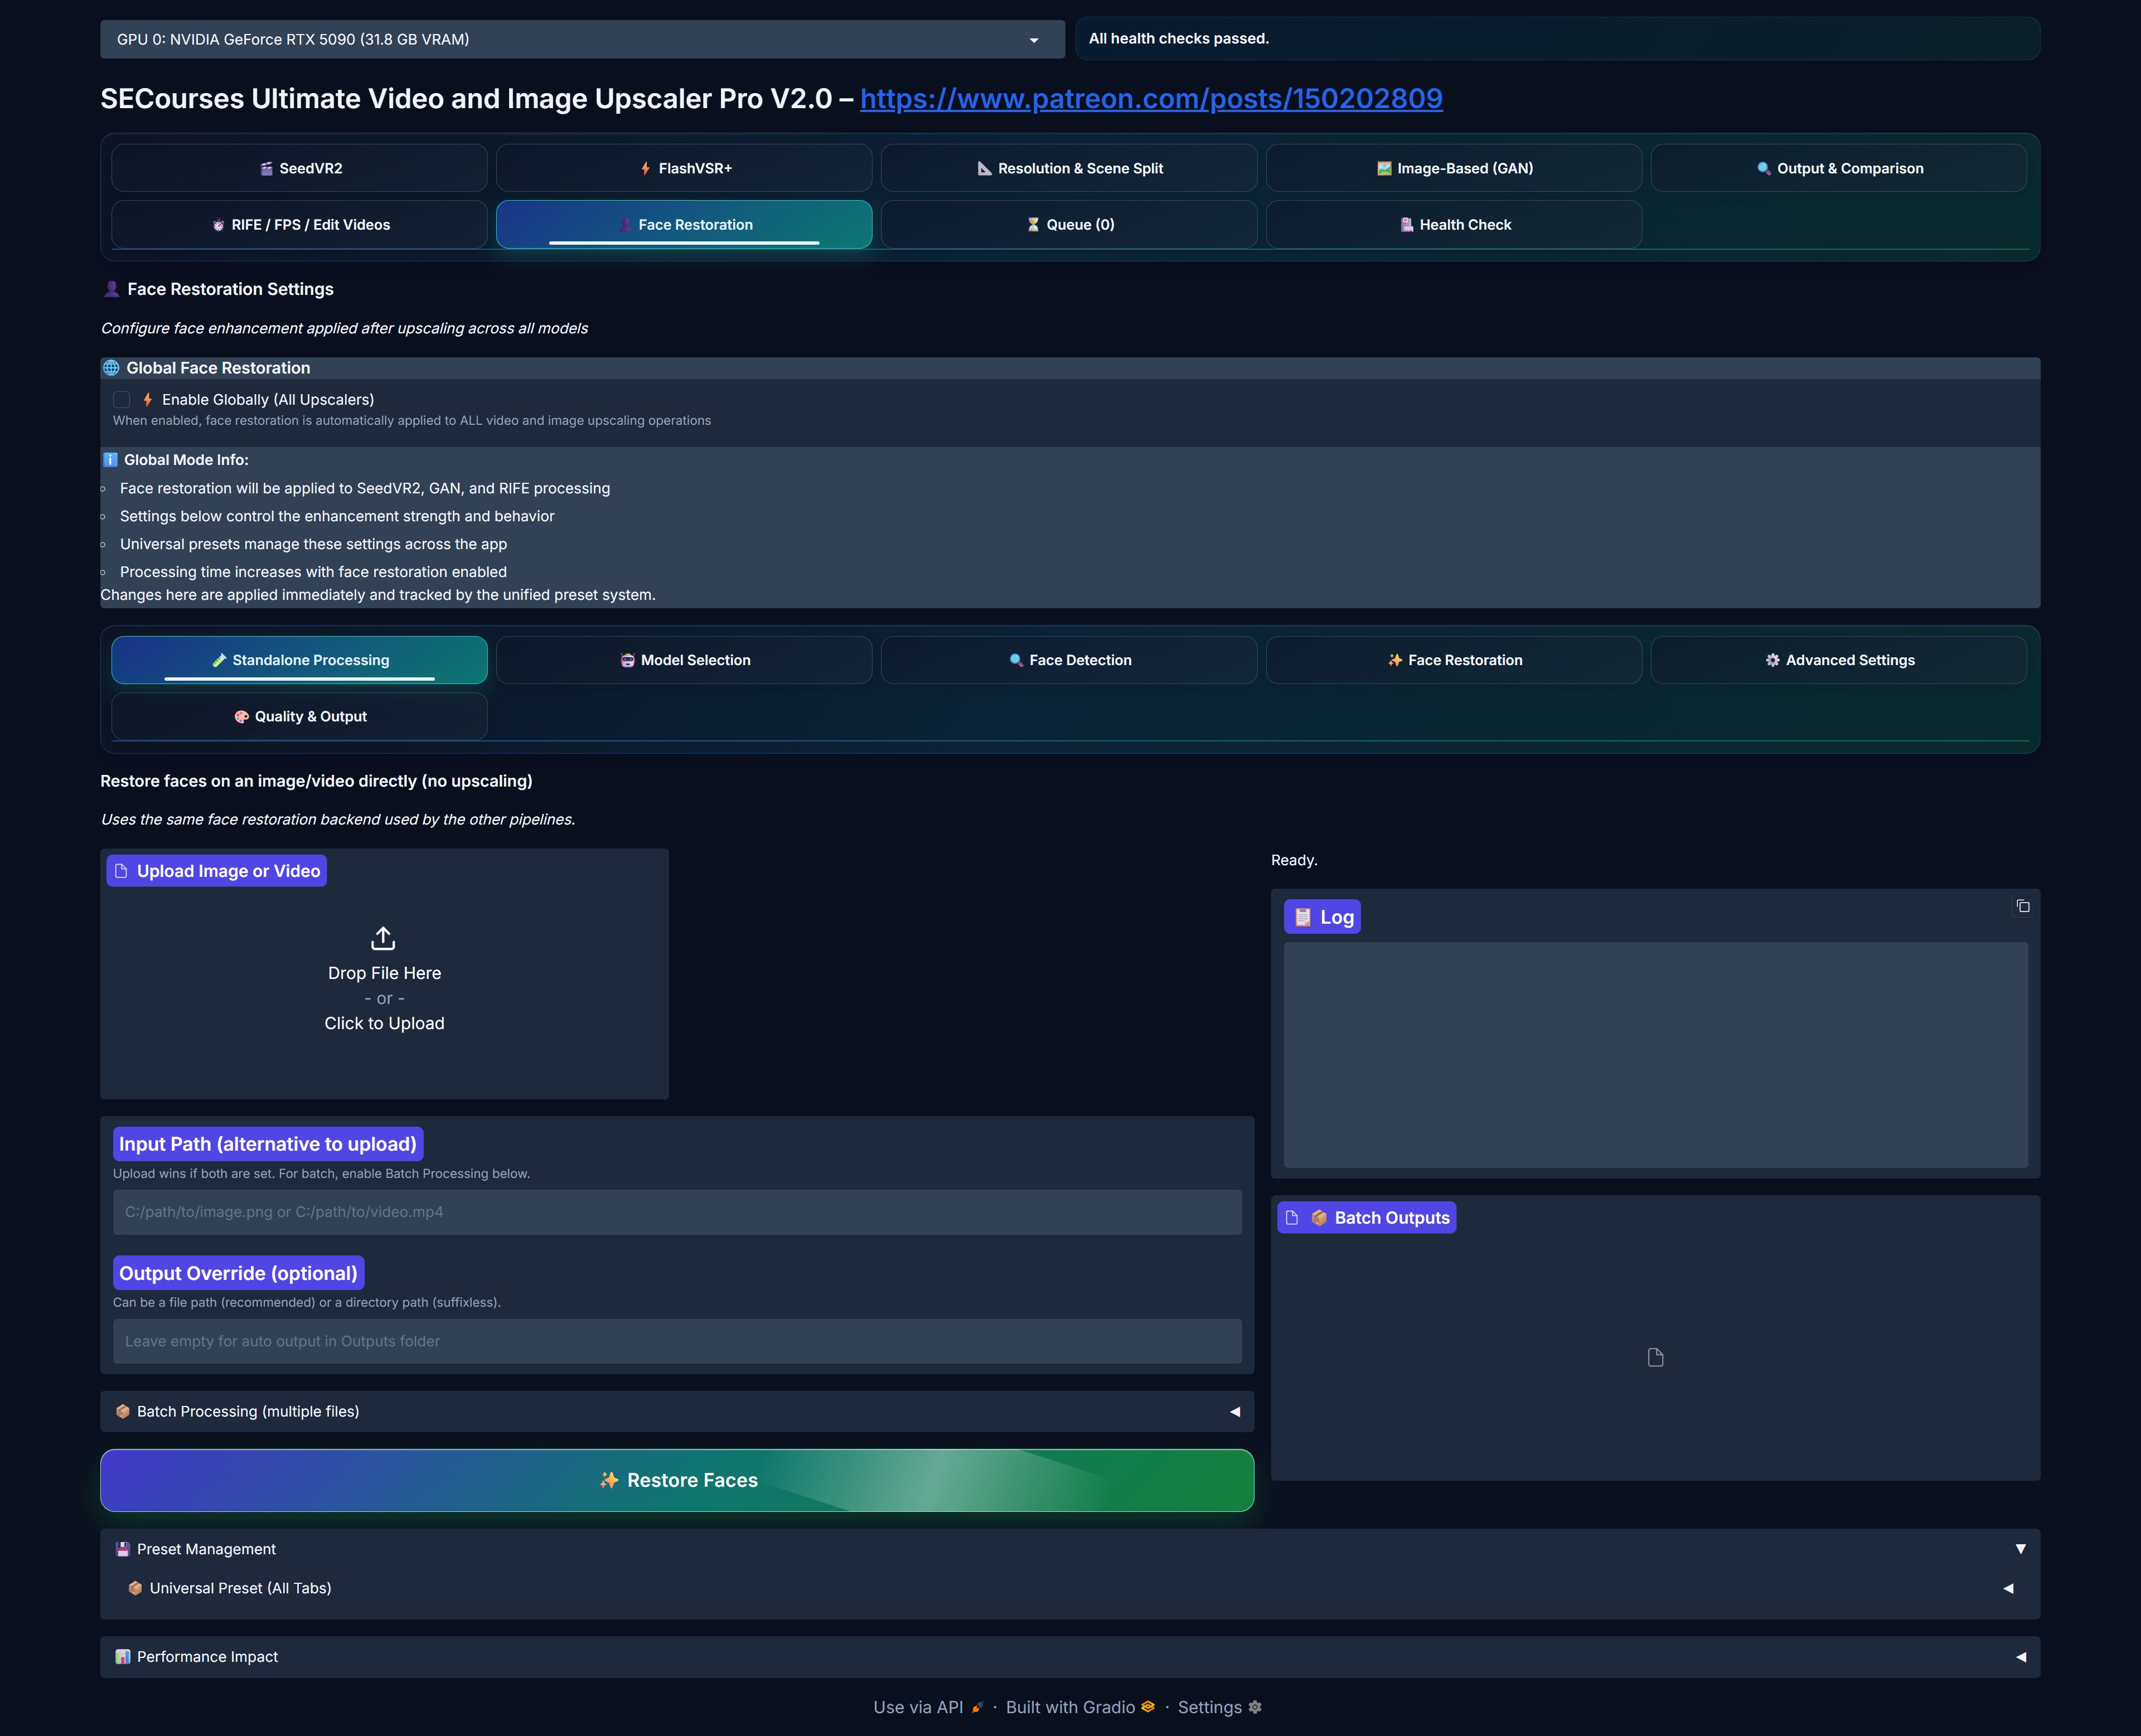Click the copy icon in Log panel
Viewport: 2141px width, 1736px height.
(2022, 906)
